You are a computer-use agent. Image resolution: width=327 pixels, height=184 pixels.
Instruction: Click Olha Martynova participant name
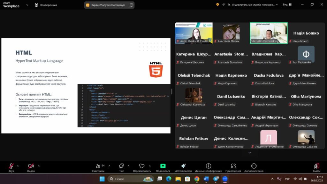tap(306, 96)
